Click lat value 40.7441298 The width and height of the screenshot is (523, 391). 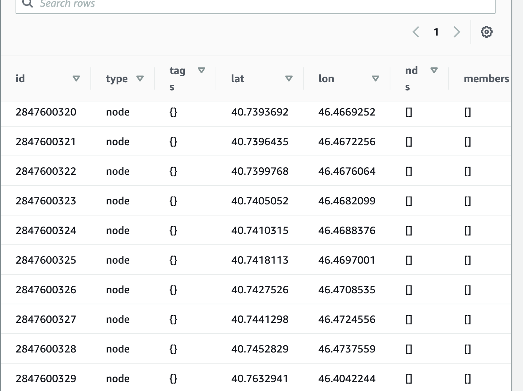tap(260, 319)
